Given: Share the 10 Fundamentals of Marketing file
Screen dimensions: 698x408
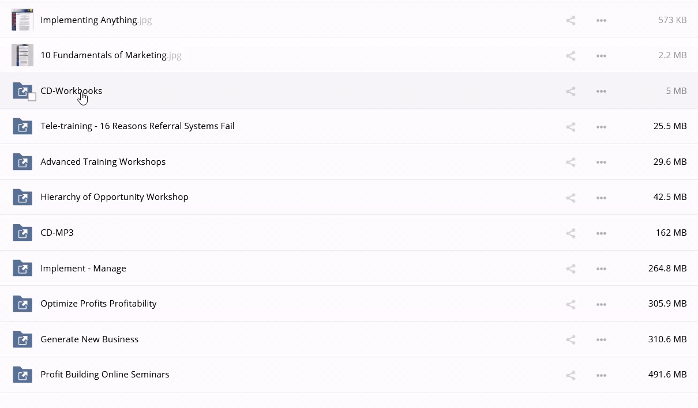Looking at the screenshot, I should point(571,56).
